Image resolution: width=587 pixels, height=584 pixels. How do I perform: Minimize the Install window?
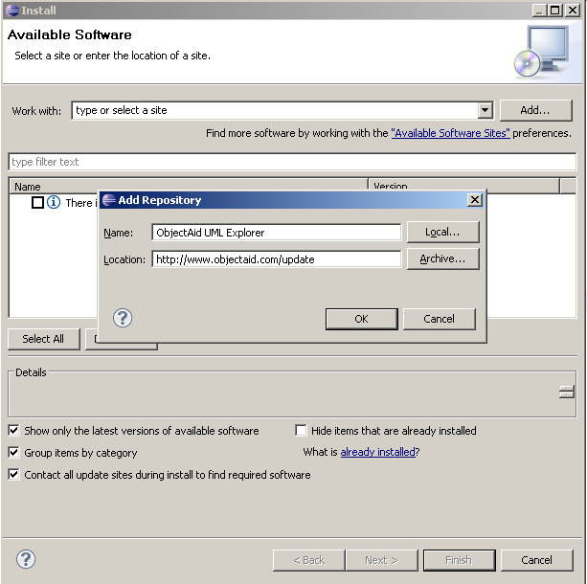tap(539, 11)
